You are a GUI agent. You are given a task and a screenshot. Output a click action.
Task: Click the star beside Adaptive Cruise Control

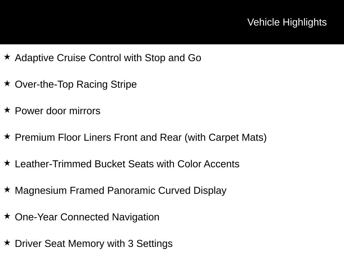(x=7, y=57)
